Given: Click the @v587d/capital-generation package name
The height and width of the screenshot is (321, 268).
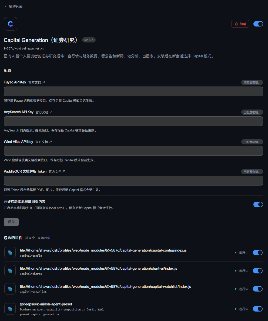Looking at the screenshot, I should point(24,48).
